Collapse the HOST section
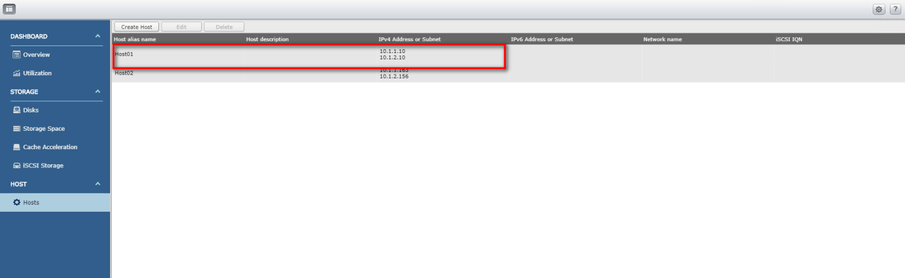This screenshot has height=278, width=905. coord(97,184)
